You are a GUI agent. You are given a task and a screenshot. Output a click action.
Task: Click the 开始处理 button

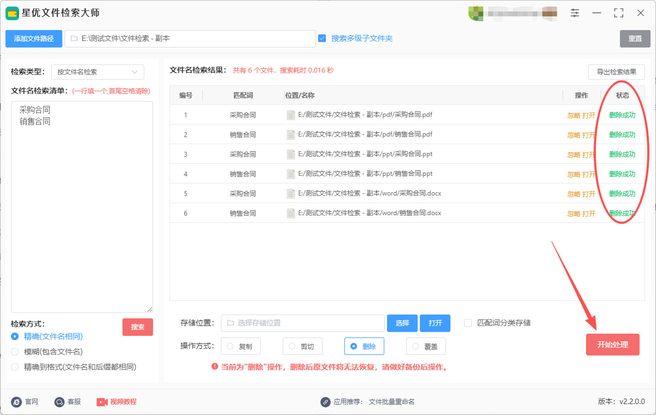point(612,345)
